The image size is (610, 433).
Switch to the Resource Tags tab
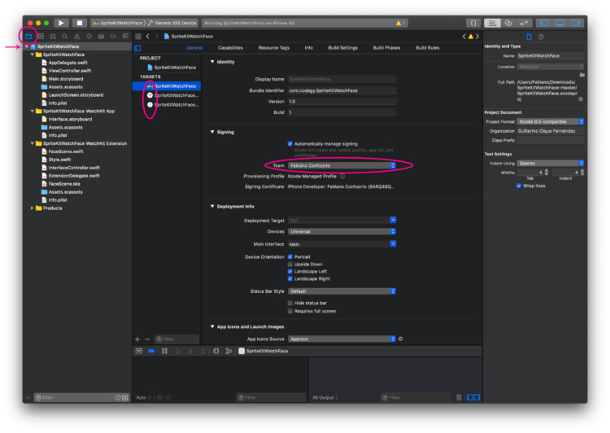(274, 48)
